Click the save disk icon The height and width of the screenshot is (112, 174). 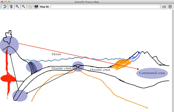click(x=170, y=7)
